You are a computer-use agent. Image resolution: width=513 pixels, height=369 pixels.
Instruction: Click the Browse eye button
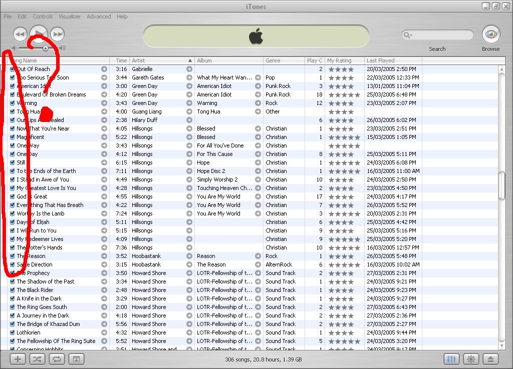pyautogui.click(x=491, y=34)
